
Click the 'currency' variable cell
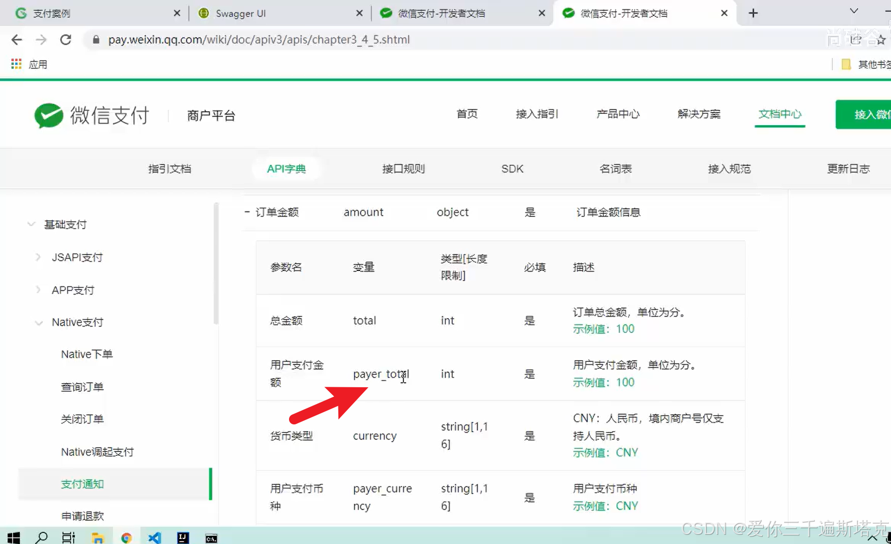coord(375,436)
